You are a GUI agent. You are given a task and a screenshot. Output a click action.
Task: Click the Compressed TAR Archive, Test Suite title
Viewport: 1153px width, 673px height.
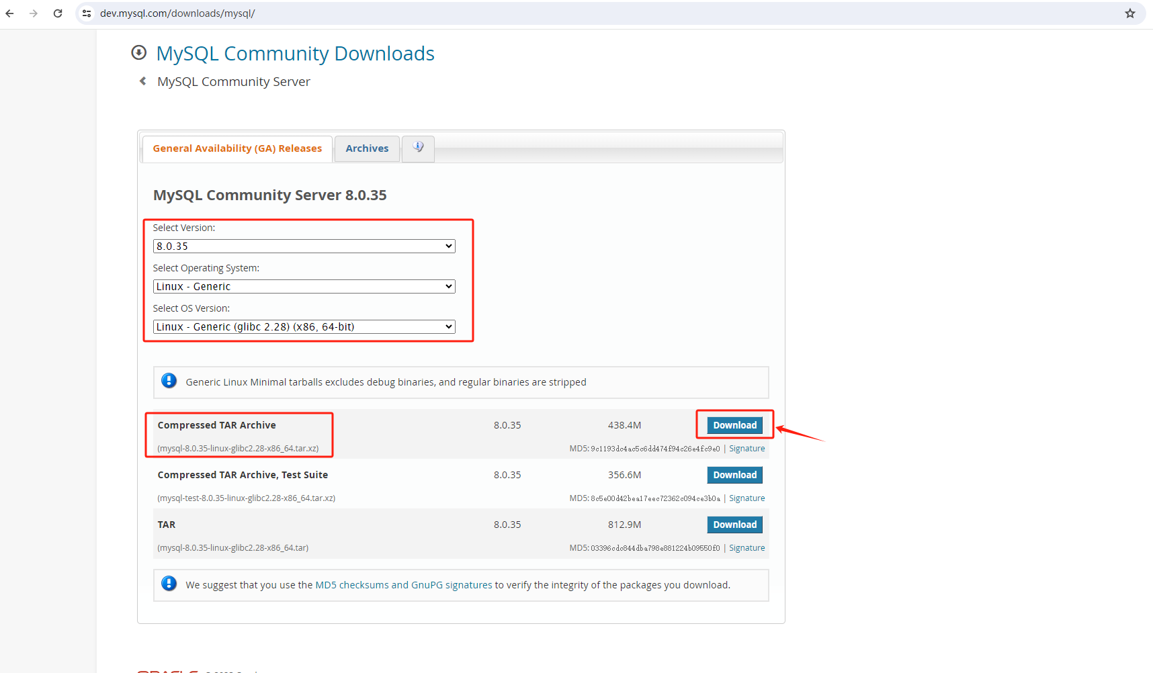click(243, 475)
